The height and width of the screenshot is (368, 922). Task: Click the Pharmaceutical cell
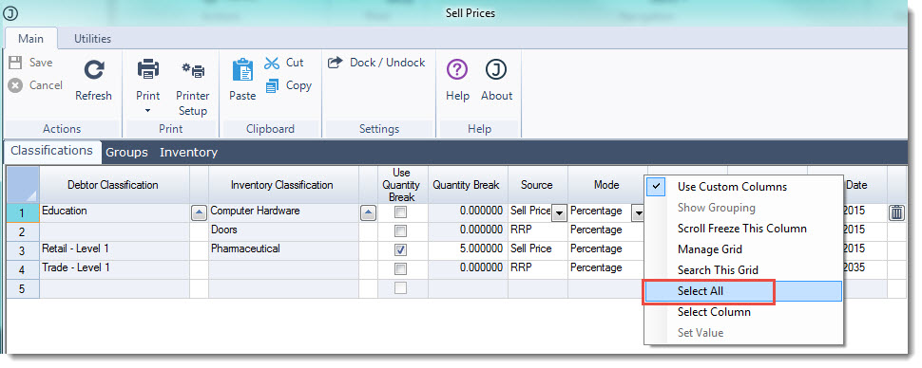coord(283,250)
